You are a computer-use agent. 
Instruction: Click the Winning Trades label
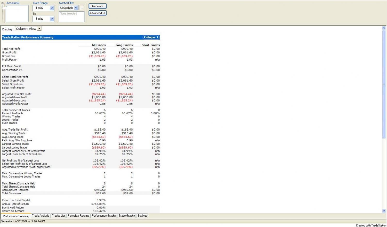11,117
